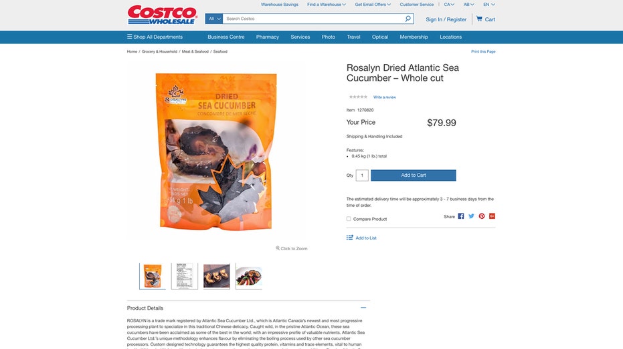Expand the Find a Warehouse dropdown
623x349 pixels.
(326, 5)
